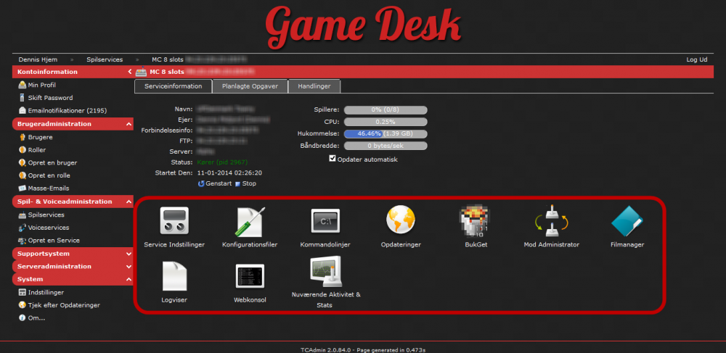Open the BukGet plugin icon
The height and width of the screenshot is (353, 726).
[476, 221]
